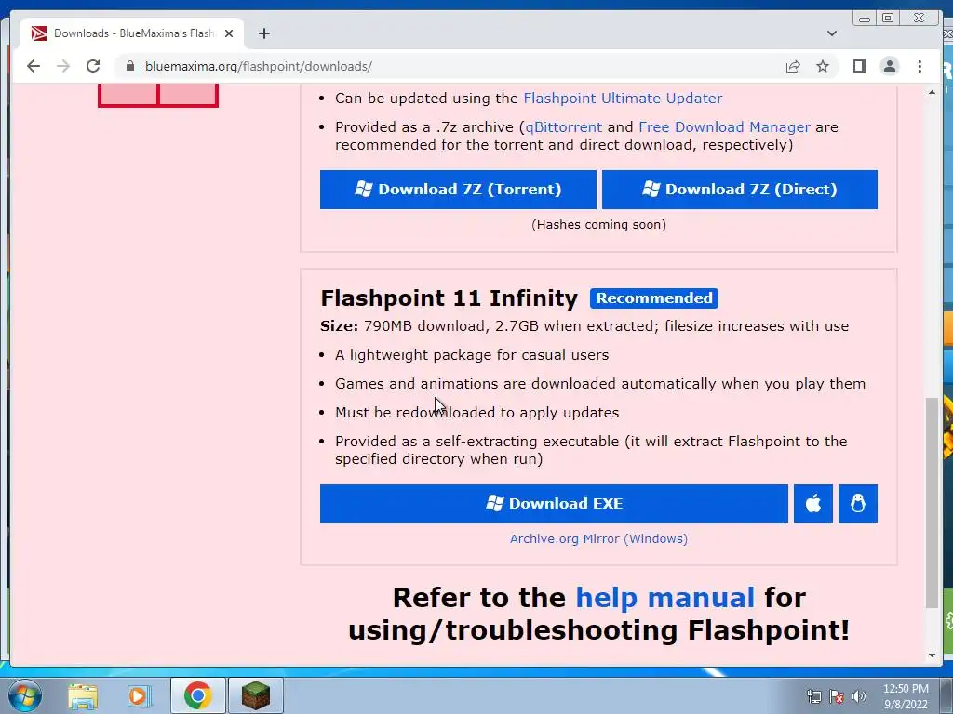Click the browser forward arrow

point(63,66)
